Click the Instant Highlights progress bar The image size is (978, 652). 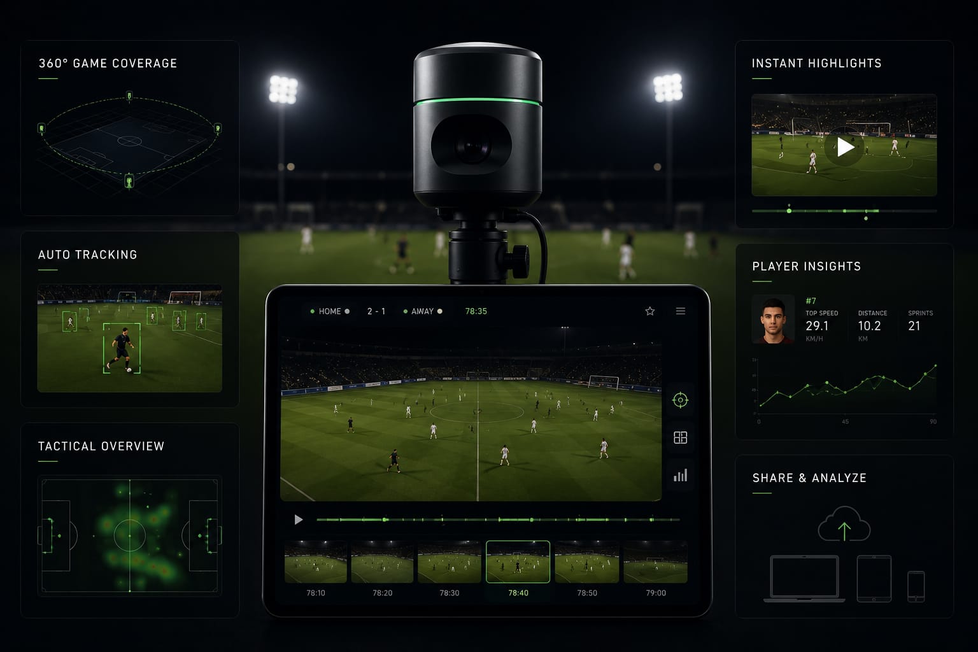pos(844,211)
